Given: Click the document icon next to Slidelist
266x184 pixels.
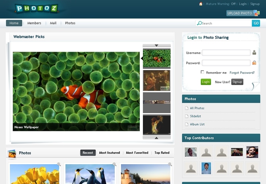Looking at the screenshot, I should point(187,116).
